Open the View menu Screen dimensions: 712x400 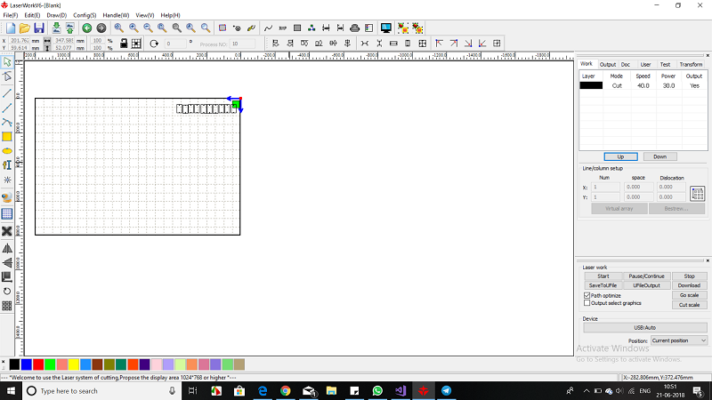pyautogui.click(x=145, y=15)
